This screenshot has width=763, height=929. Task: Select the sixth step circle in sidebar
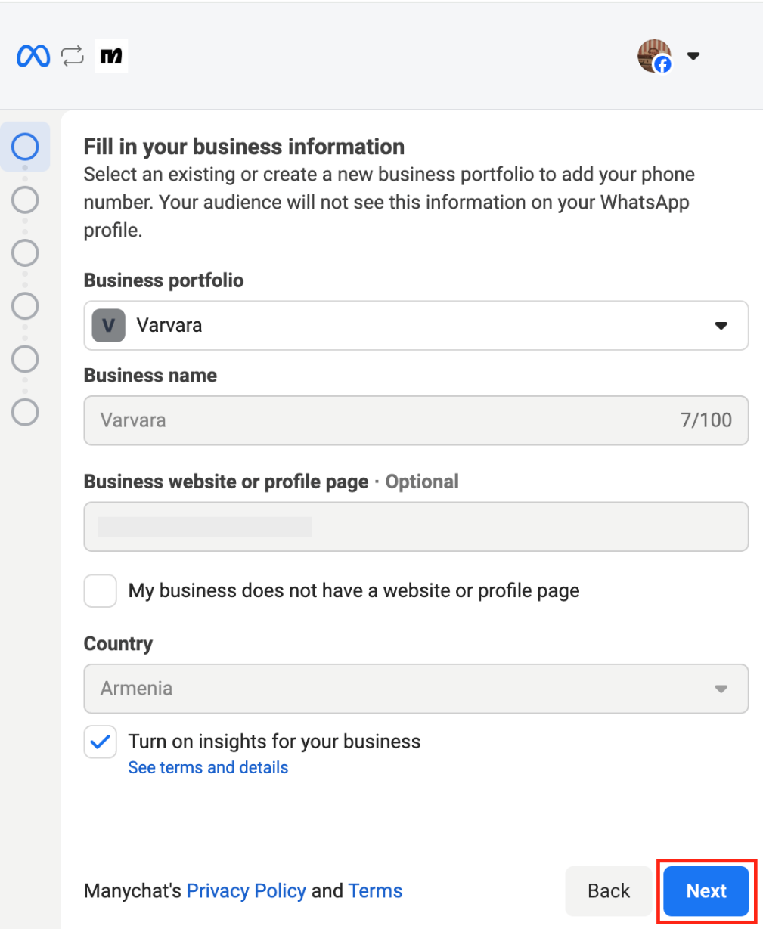[25, 412]
